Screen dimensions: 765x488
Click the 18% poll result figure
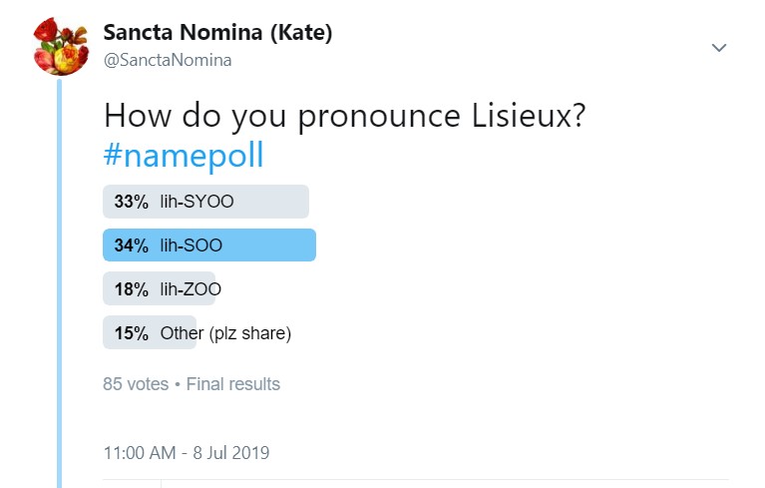tap(131, 289)
